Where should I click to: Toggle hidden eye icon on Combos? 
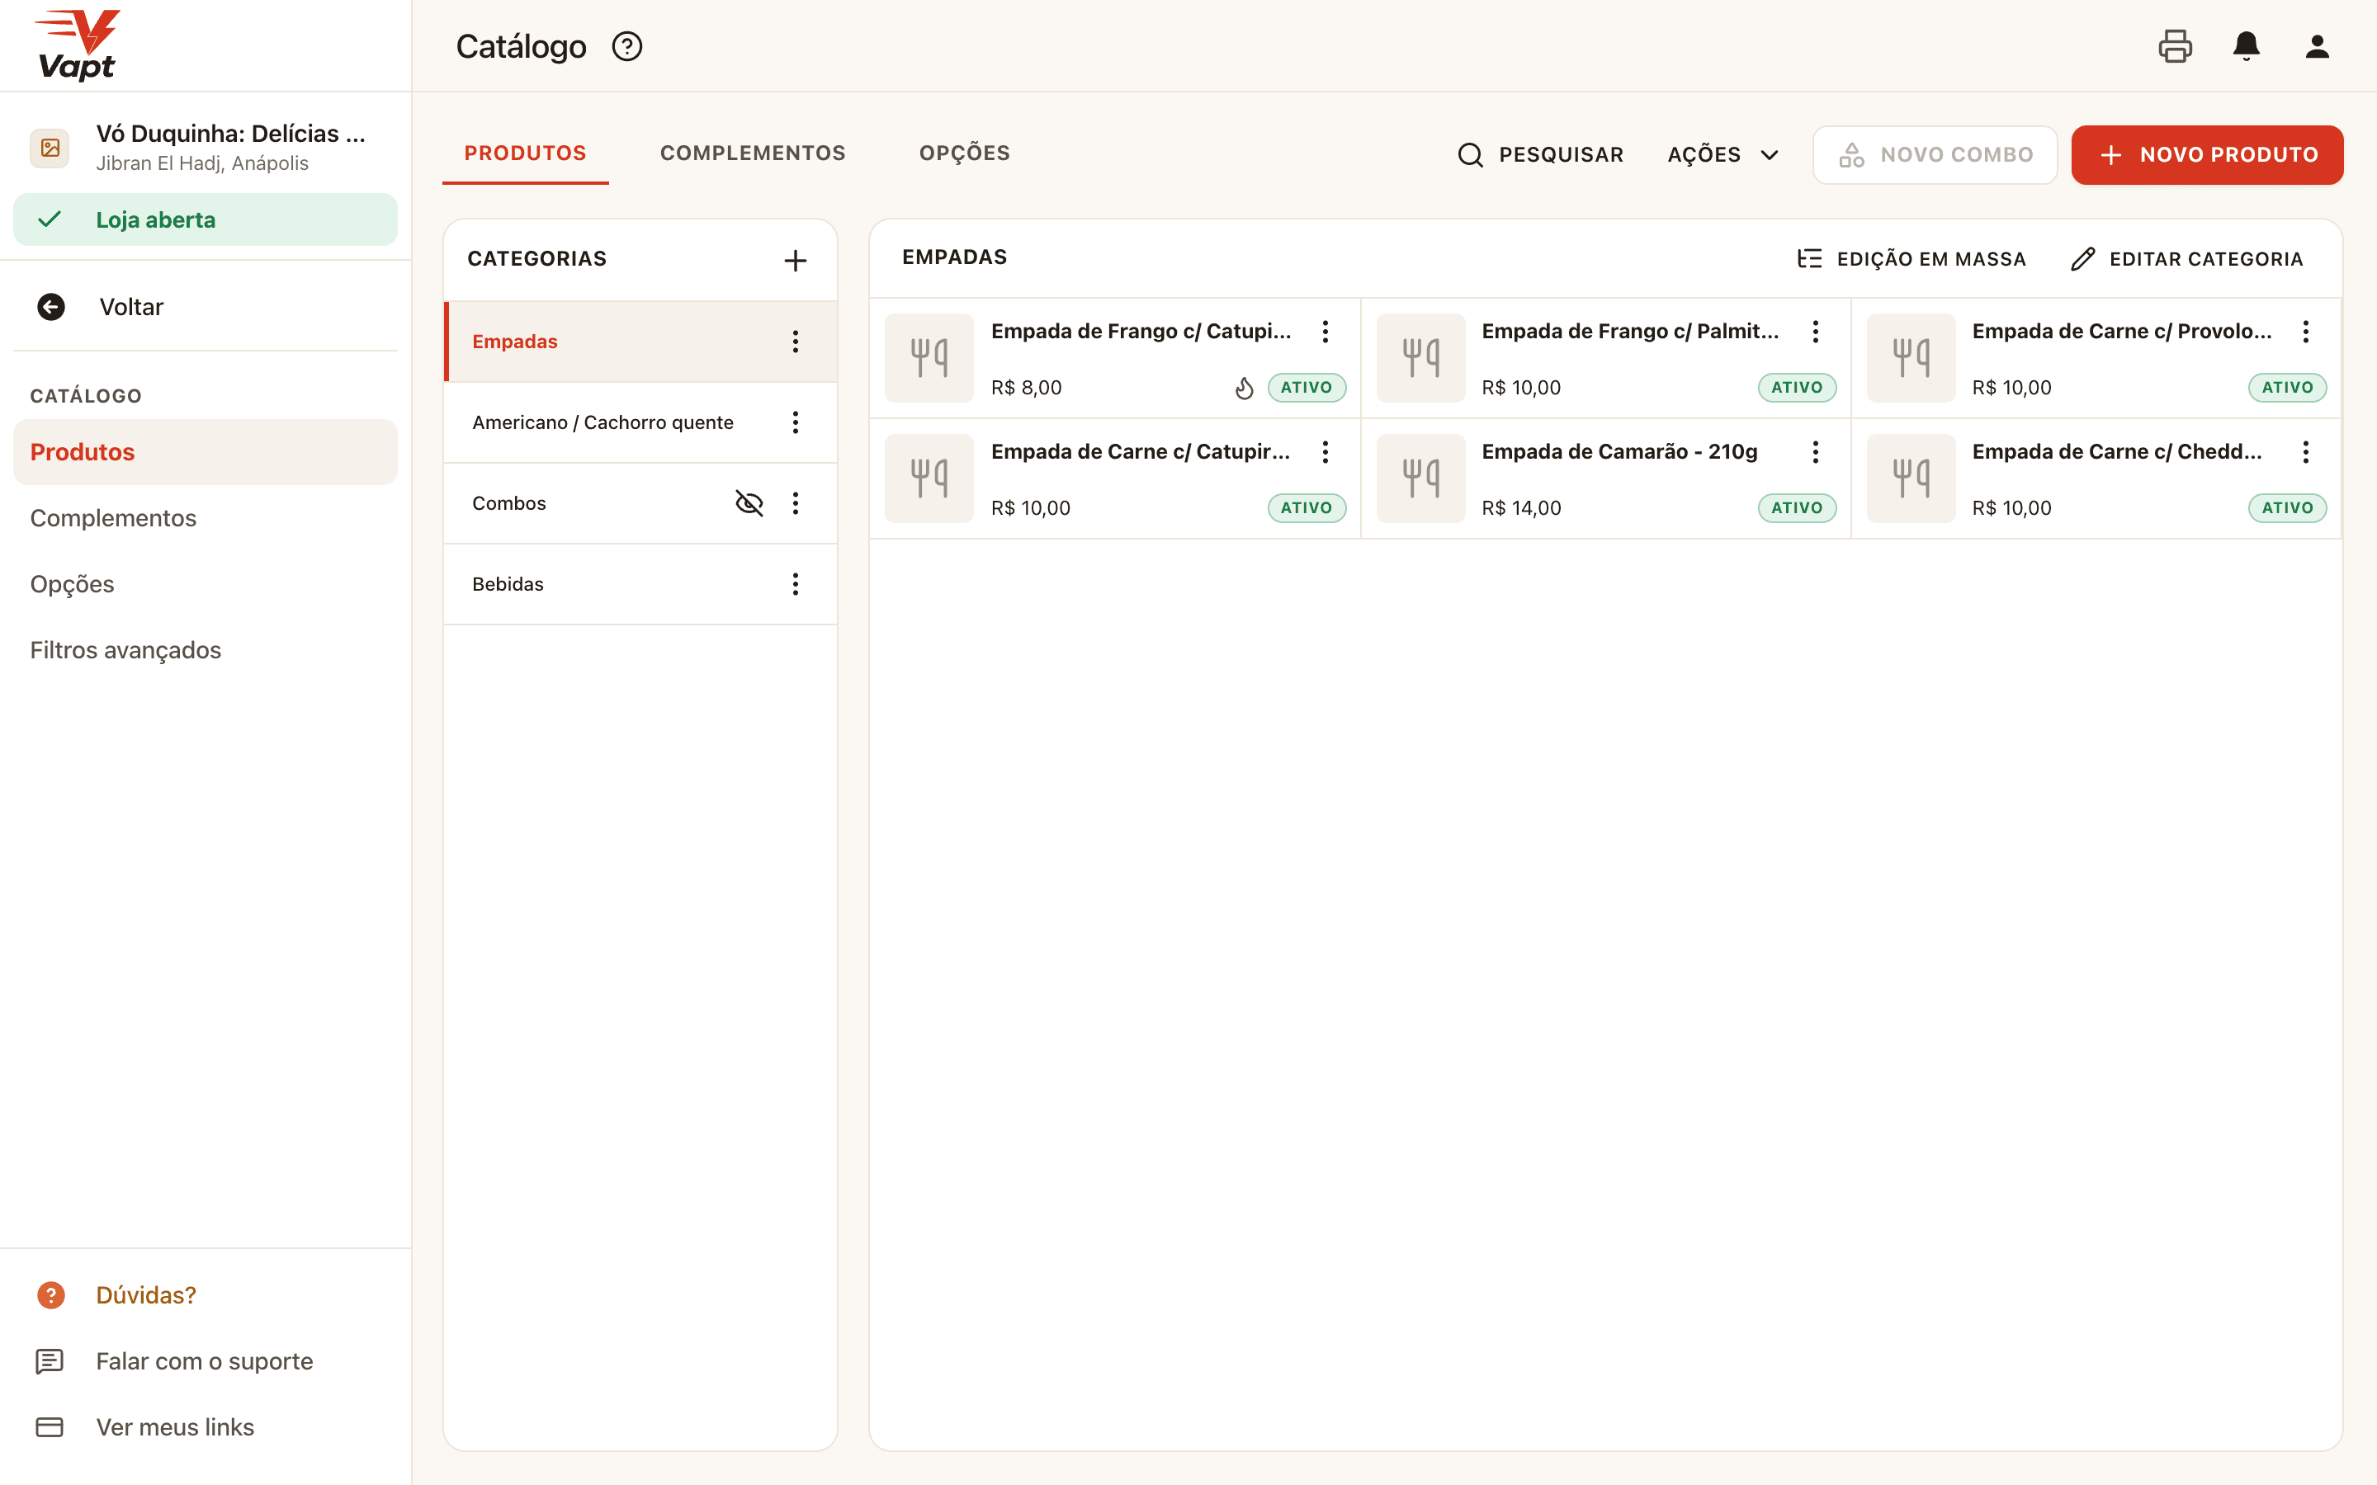click(x=749, y=503)
